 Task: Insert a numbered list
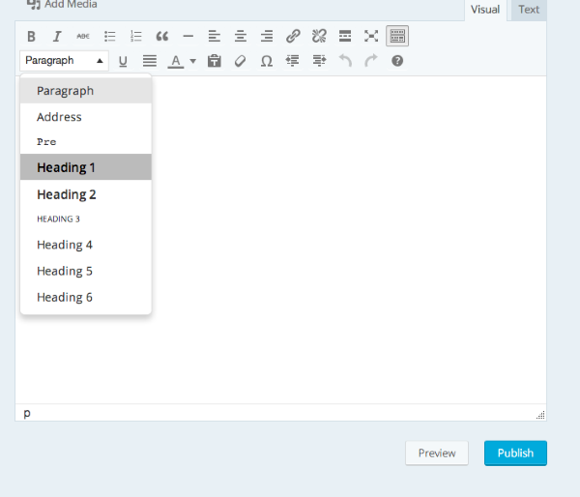135,37
